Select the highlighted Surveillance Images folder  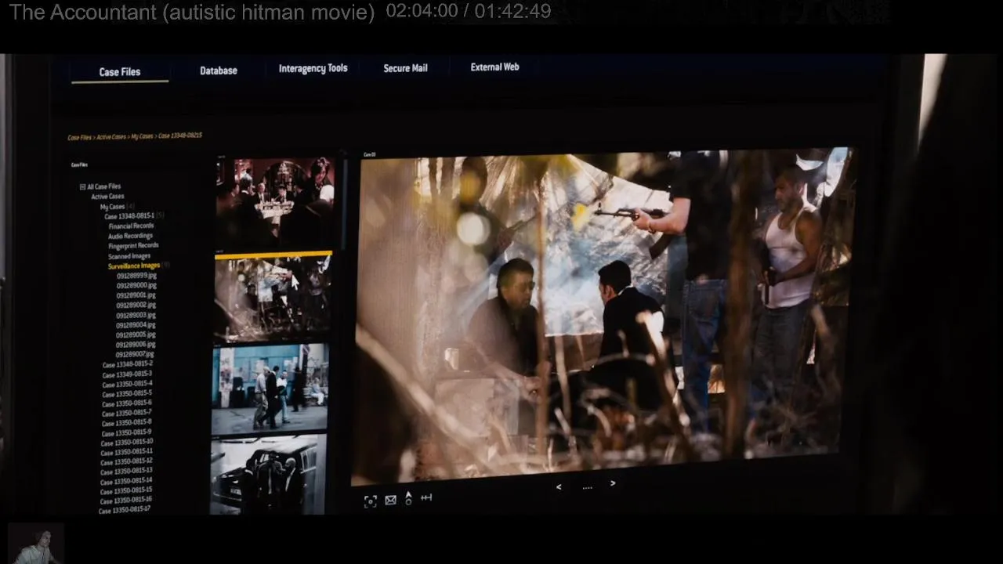coord(134,266)
